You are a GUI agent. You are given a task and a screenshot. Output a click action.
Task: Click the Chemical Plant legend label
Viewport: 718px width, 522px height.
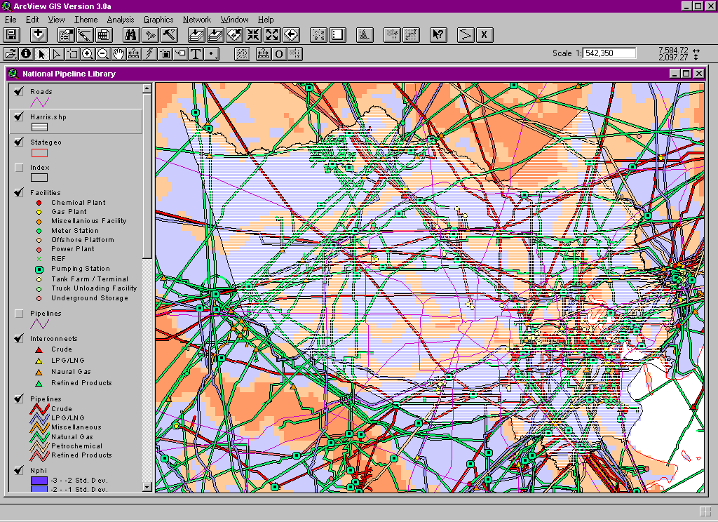click(x=79, y=203)
